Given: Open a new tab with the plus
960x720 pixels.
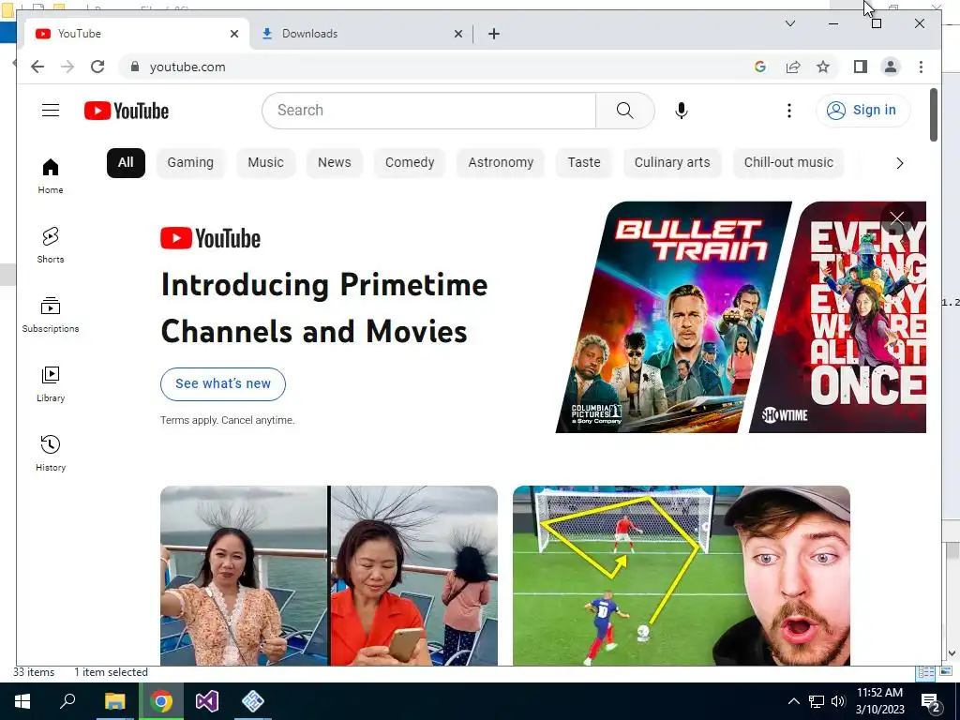Looking at the screenshot, I should tap(493, 34).
